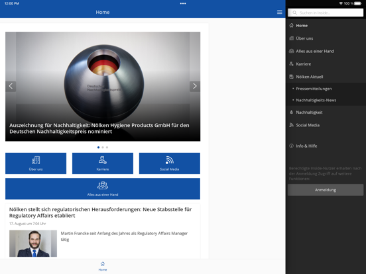Select the third carousel pagination dot
The height and width of the screenshot is (274, 366).
tap(107, 147)
